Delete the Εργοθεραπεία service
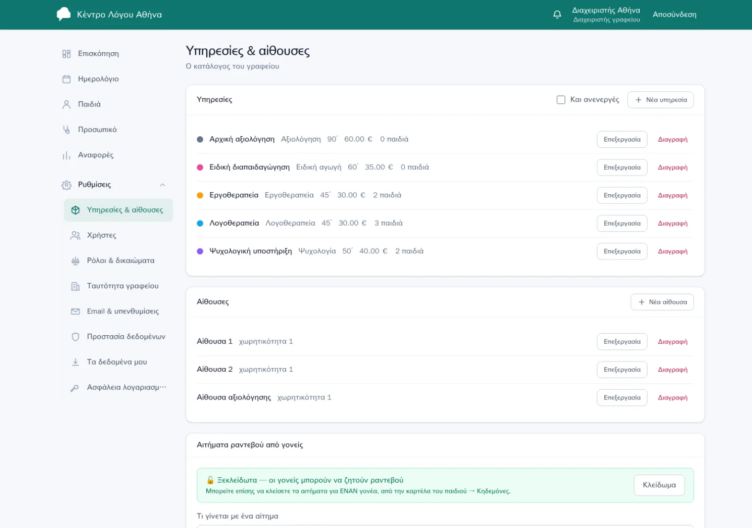This screenshot has width=752, height=528. click(673, 195)
